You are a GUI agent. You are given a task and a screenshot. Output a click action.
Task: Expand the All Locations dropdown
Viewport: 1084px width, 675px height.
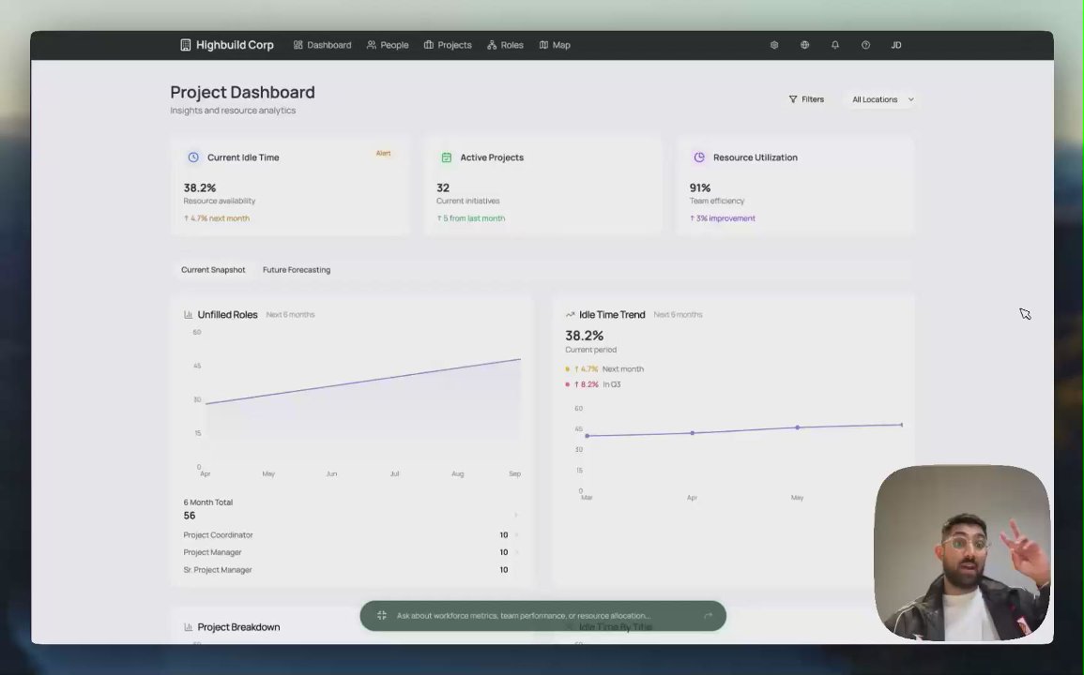(883, 99)
